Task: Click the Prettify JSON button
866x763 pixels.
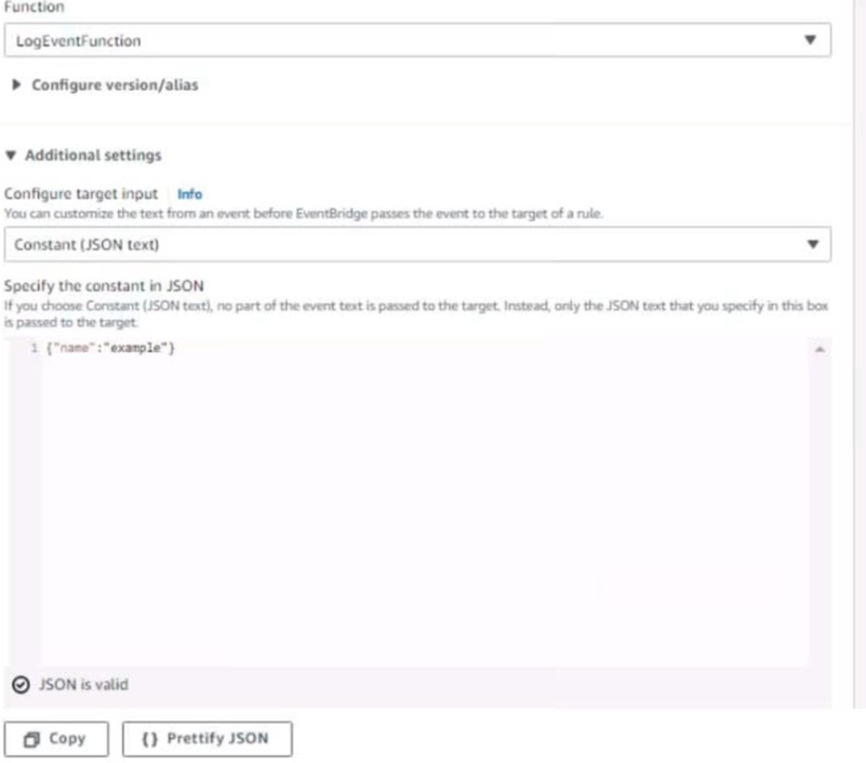Action: point(207,738)
